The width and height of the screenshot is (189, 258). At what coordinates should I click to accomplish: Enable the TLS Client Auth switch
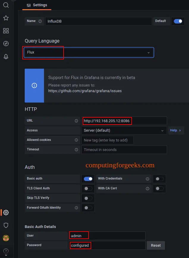tap(88, 188)
